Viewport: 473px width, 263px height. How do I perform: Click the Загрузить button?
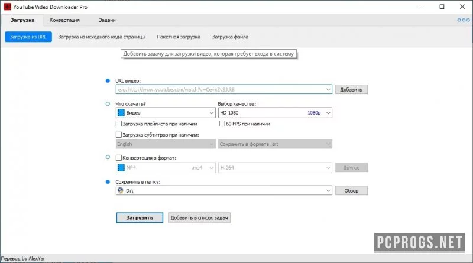click(x=140, y=217)
